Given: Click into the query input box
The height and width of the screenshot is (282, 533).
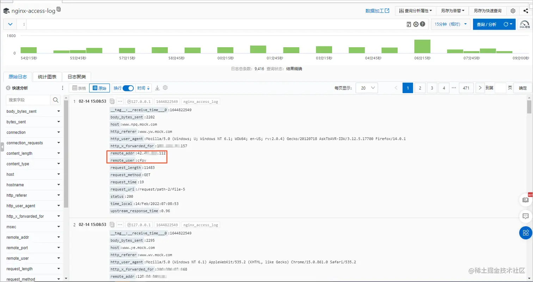Looking at the screenshot, I should tap(215, 24).
